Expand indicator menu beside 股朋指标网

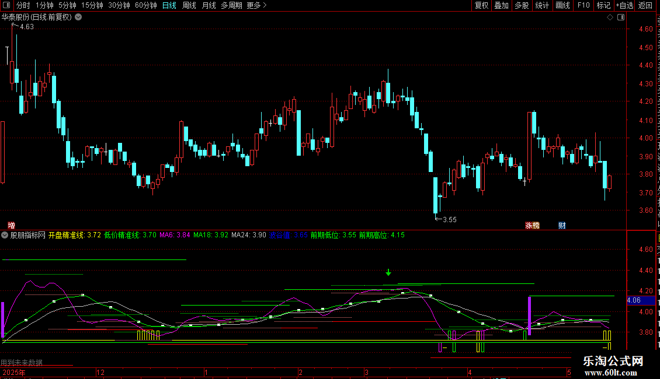click(x=5, y=236)
